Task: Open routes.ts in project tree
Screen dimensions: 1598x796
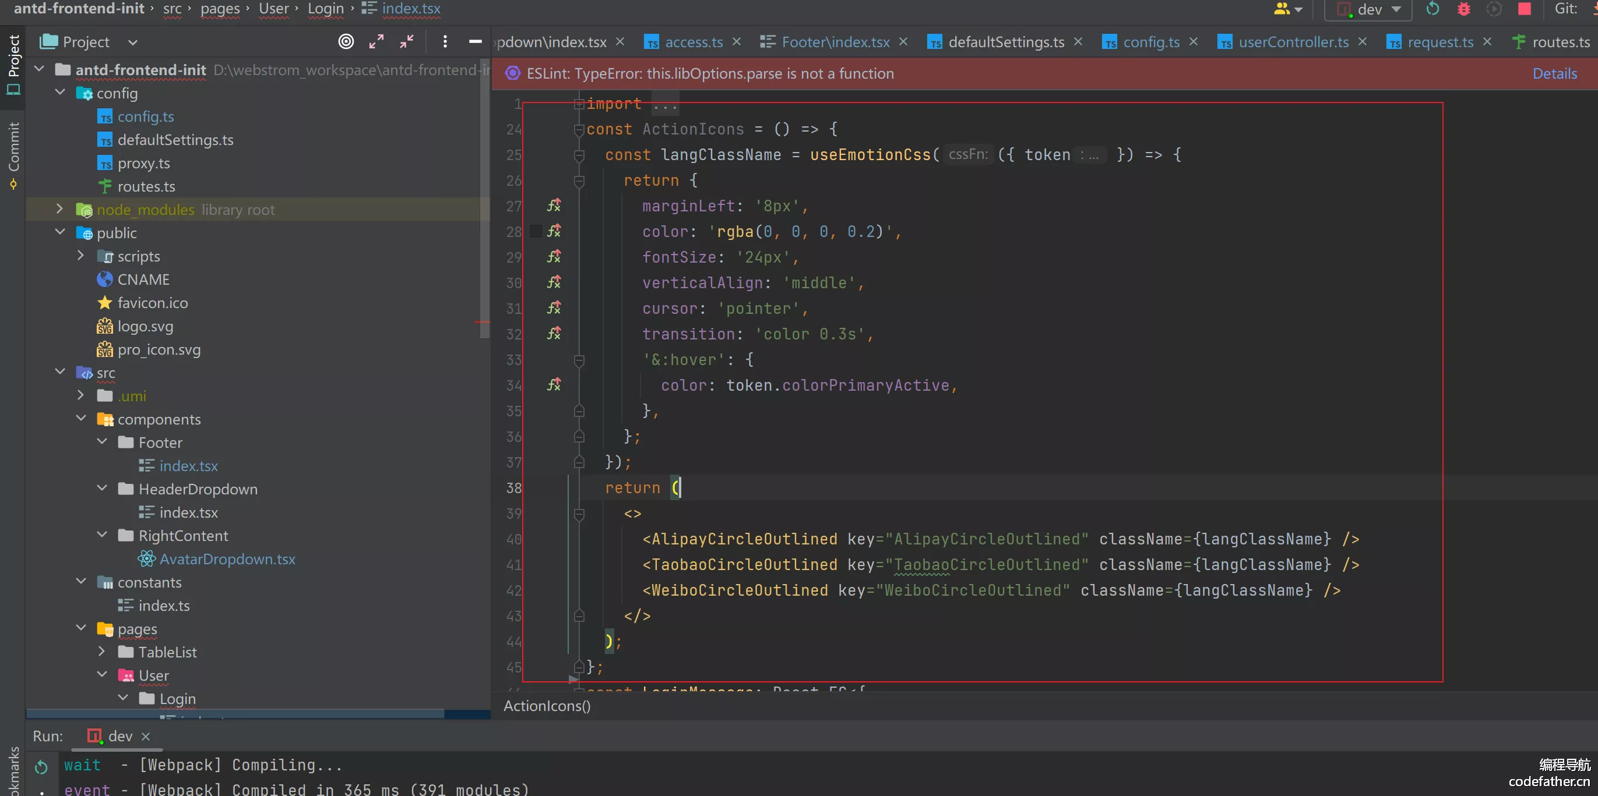Action: pyautogui.click(x=146, y=186)
